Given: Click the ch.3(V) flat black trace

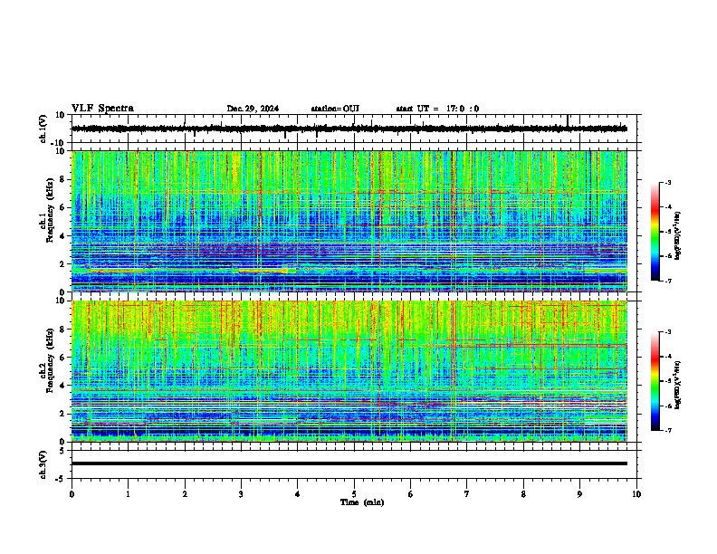Looking at the screenshot, I should [349, 463].
